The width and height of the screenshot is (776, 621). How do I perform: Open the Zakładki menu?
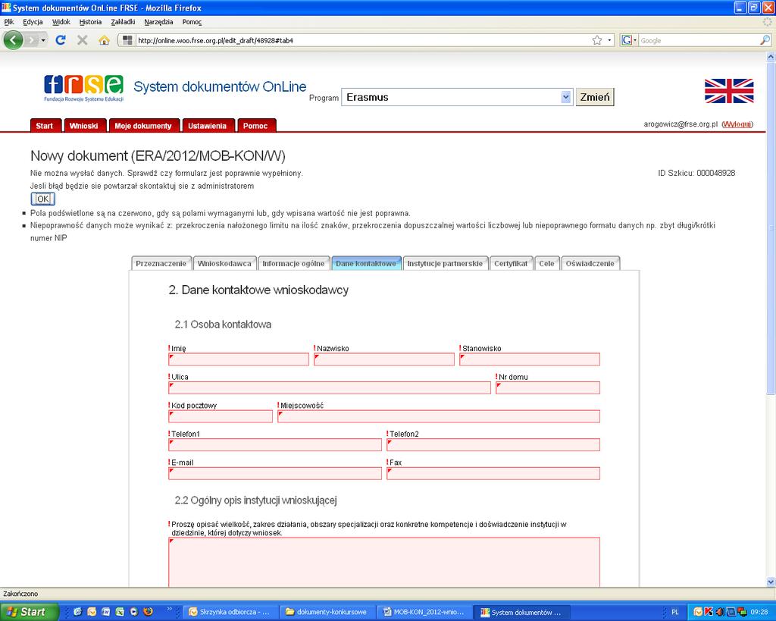(123, 22)
